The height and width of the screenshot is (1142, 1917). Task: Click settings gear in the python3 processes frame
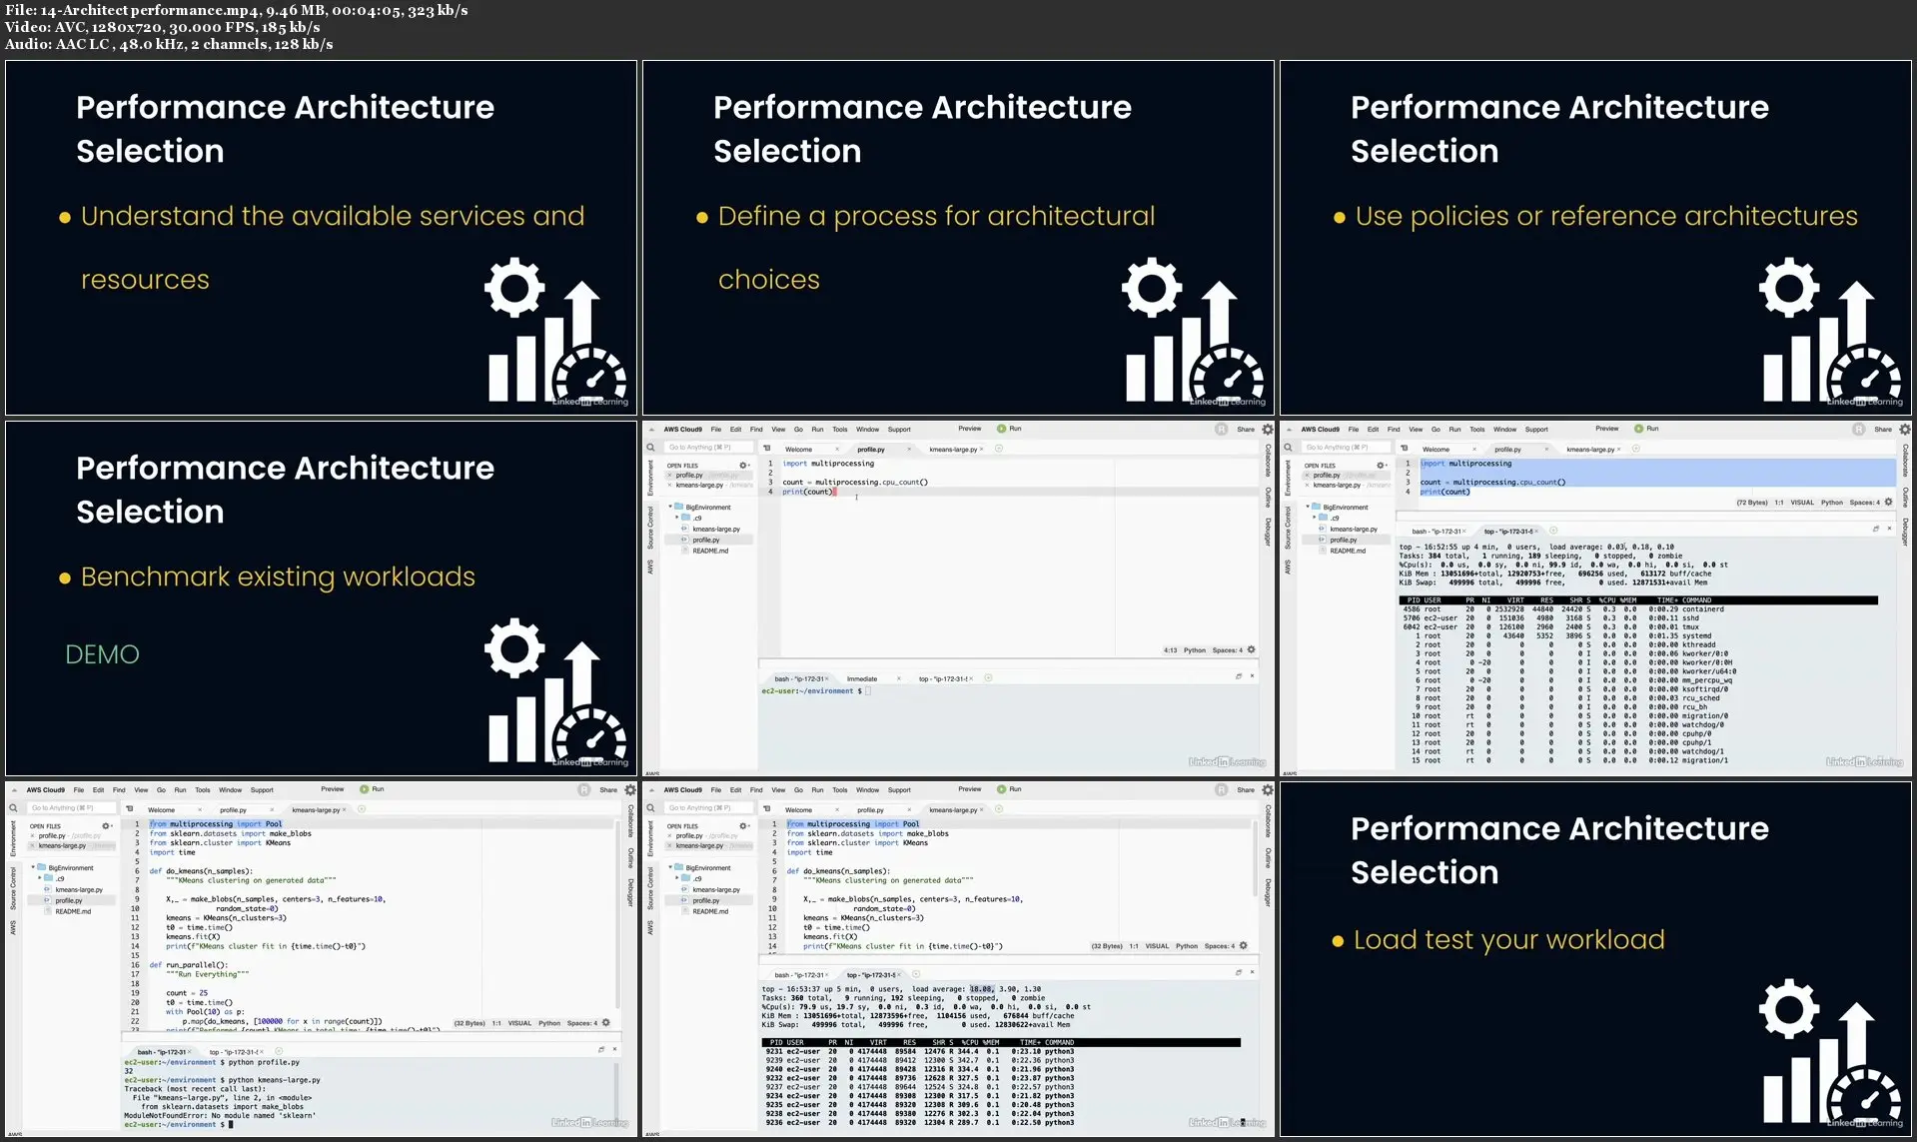[x=1268, y=790]
